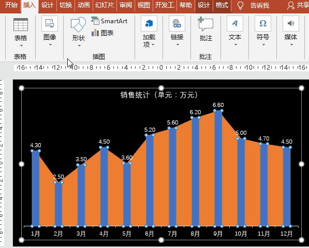Viewport: 309px width, 248px height.
Task: Click the Table grid icon
Action: (x=21, y=25)
